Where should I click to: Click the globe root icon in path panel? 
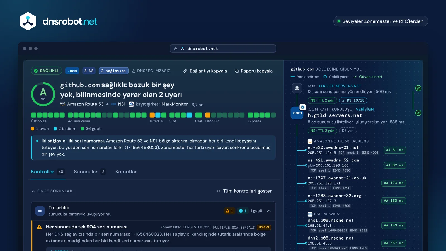pyautogui.click(x=297, y=88)
